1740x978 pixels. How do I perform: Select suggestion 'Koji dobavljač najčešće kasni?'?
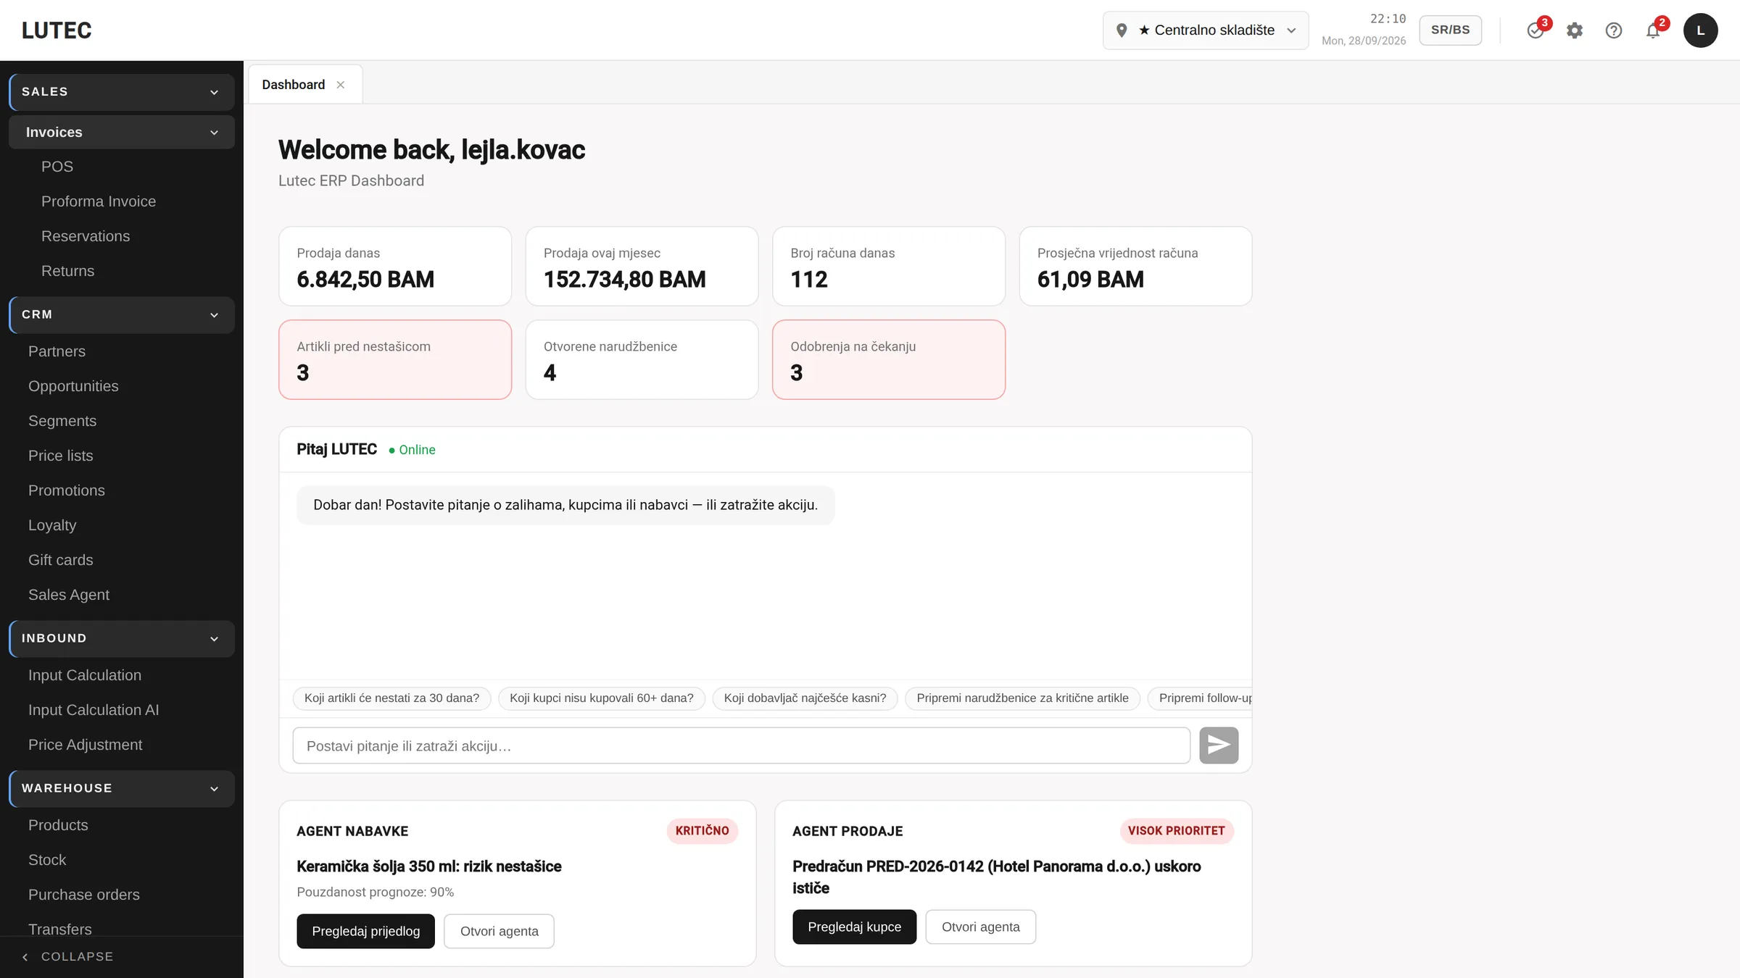coord(805,698)
